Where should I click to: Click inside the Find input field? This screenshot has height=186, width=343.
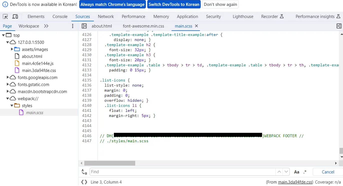point(175,172)
